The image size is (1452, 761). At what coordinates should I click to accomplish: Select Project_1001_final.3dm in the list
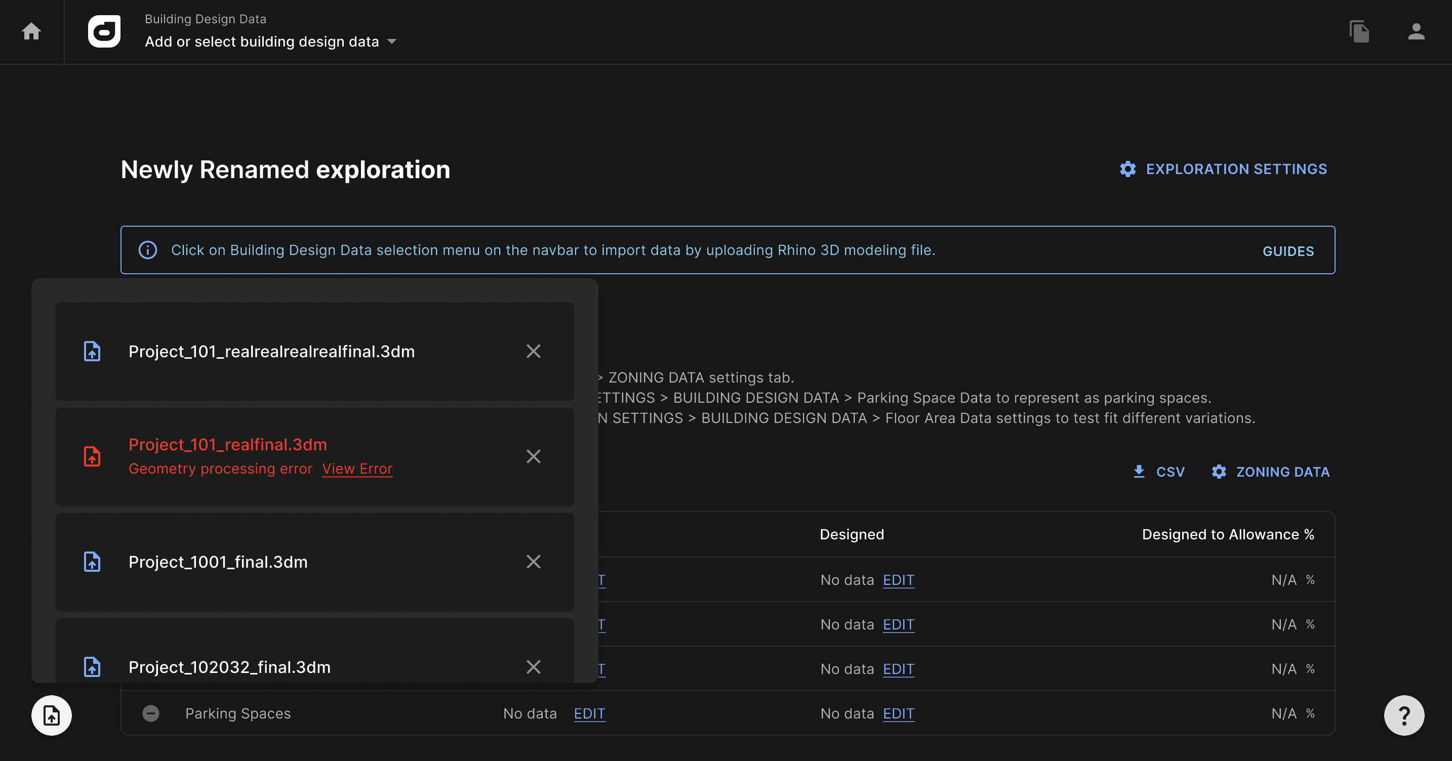click(x=218, y=562)
